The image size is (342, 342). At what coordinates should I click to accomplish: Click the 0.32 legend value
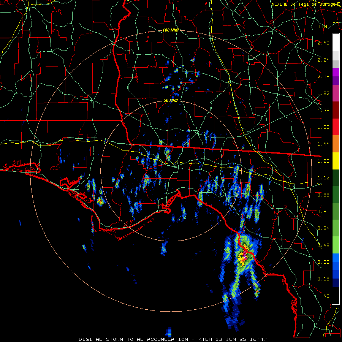coord(323,262)
